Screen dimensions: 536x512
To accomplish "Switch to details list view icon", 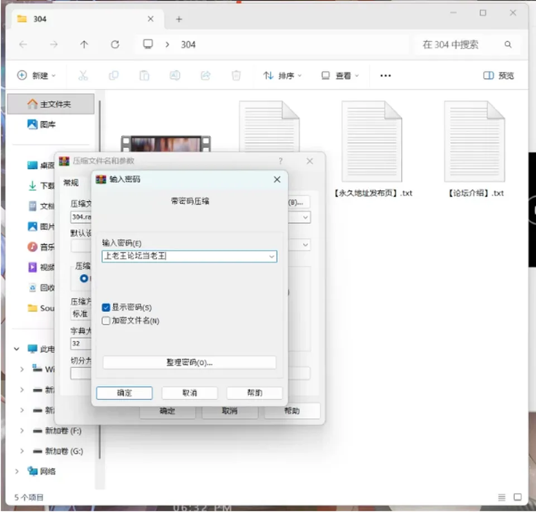I will [502, 497].
